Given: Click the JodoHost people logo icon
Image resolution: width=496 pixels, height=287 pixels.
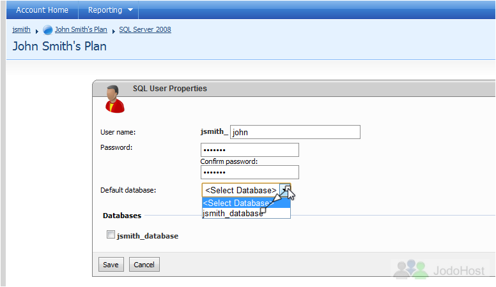Looking at the screenshot, I should [x=411, y=269].
